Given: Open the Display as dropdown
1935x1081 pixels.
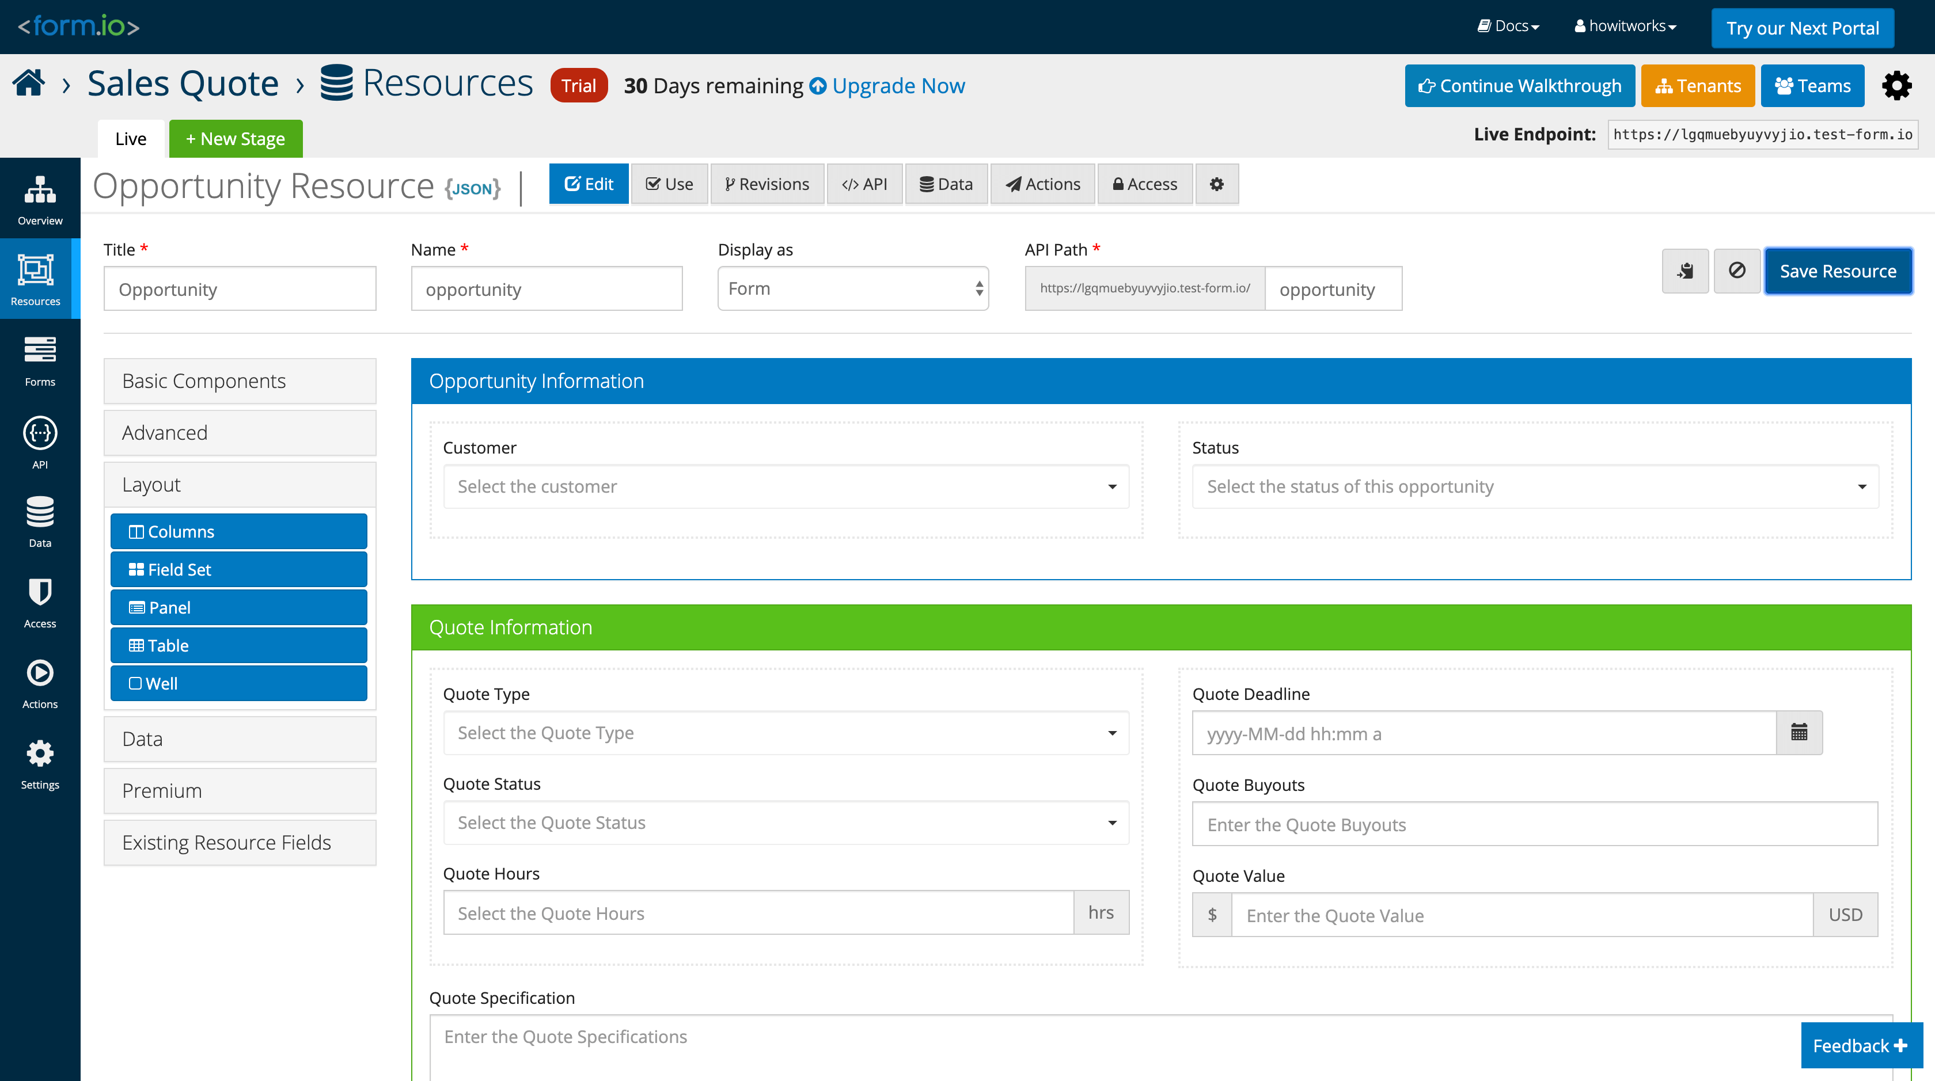Looking at the screenshot, I should coord(852,289).
